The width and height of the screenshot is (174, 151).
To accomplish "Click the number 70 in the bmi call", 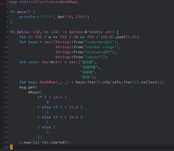I will pos(69,17).
